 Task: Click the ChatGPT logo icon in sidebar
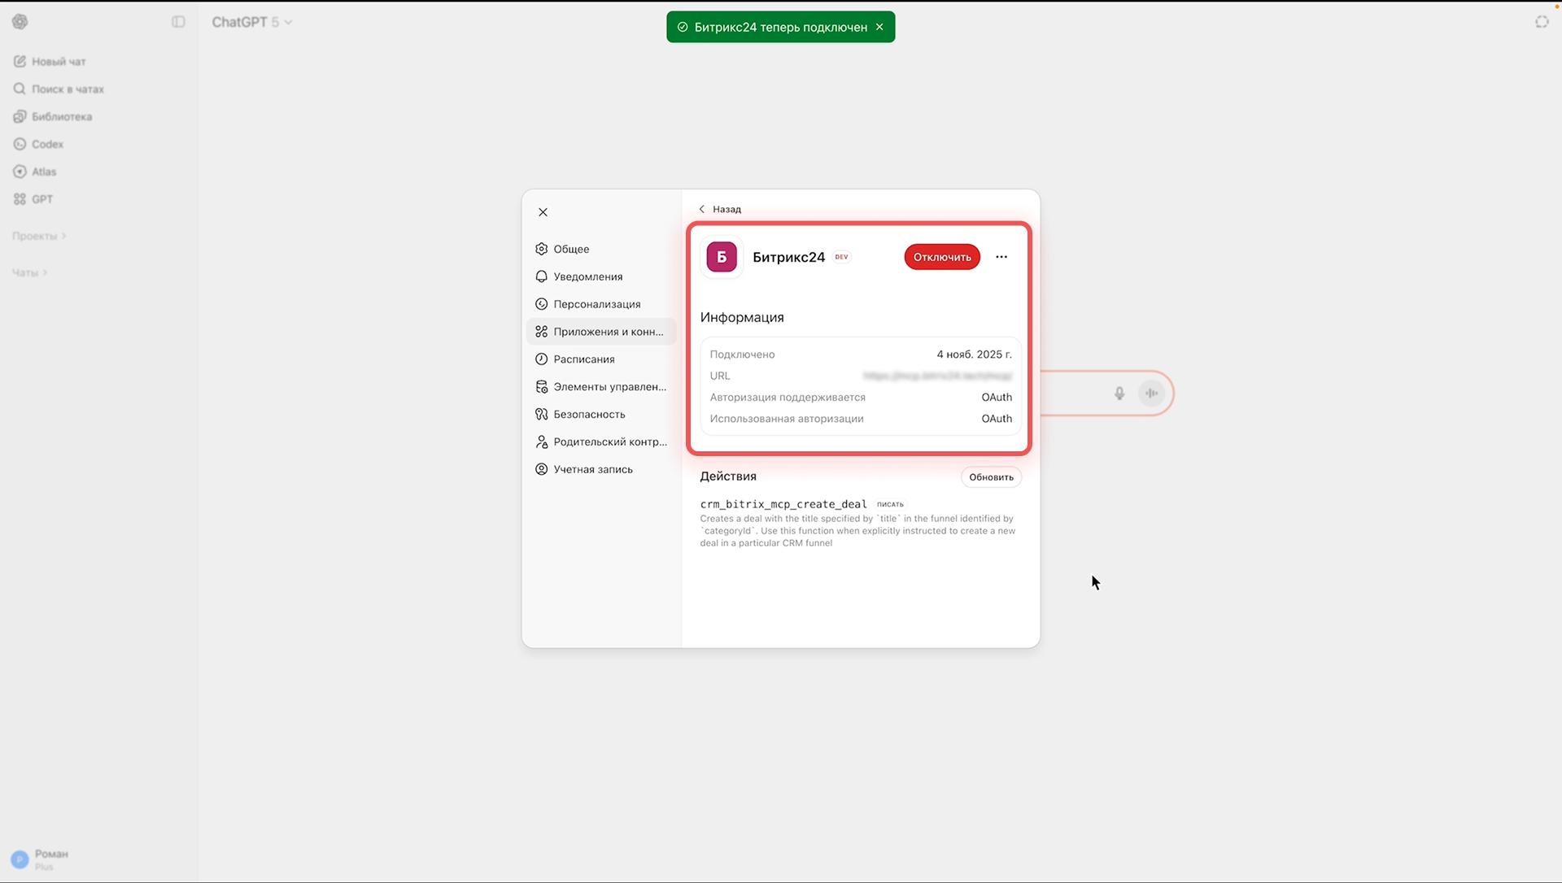click(x=20, y=22)
